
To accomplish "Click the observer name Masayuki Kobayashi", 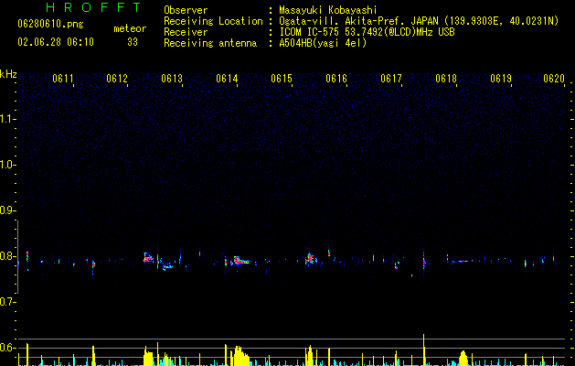I will [328, 10].
